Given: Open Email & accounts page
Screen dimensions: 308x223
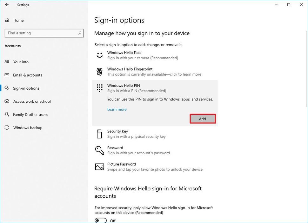Looking at the screenshot, I should point(28,75).
